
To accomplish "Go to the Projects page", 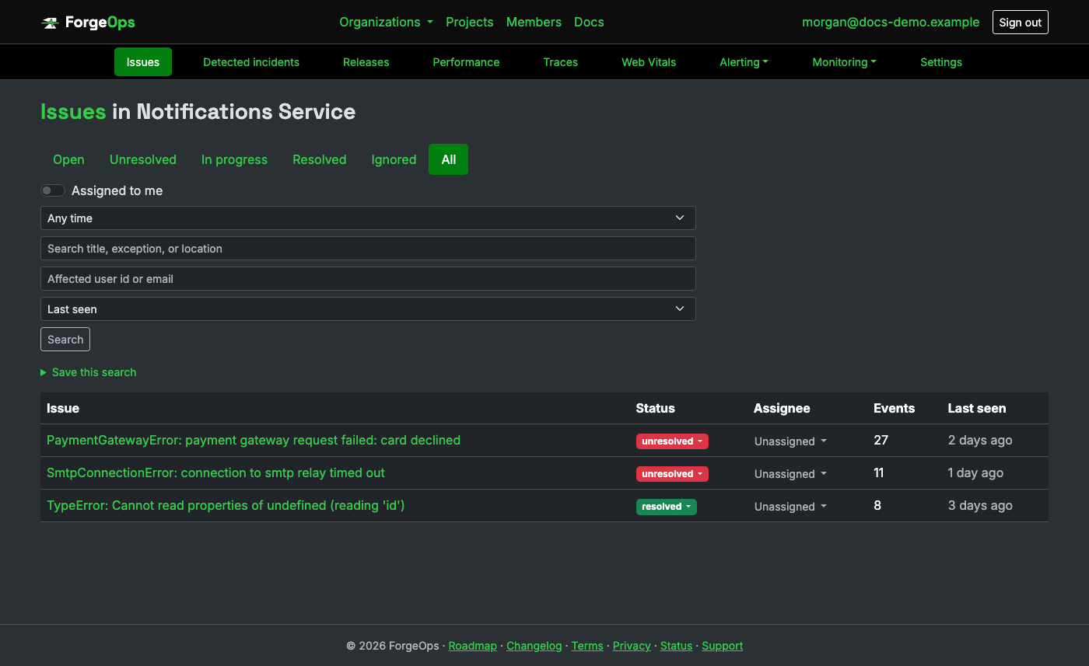I will 470,22.
